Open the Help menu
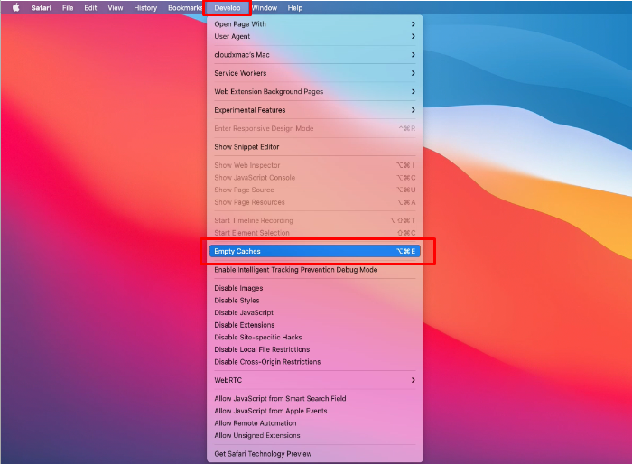 [295, 7]
